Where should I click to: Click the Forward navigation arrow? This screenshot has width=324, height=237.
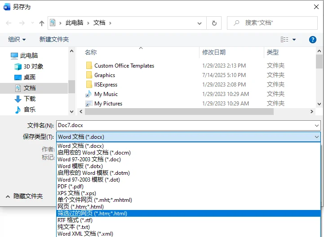22,23
